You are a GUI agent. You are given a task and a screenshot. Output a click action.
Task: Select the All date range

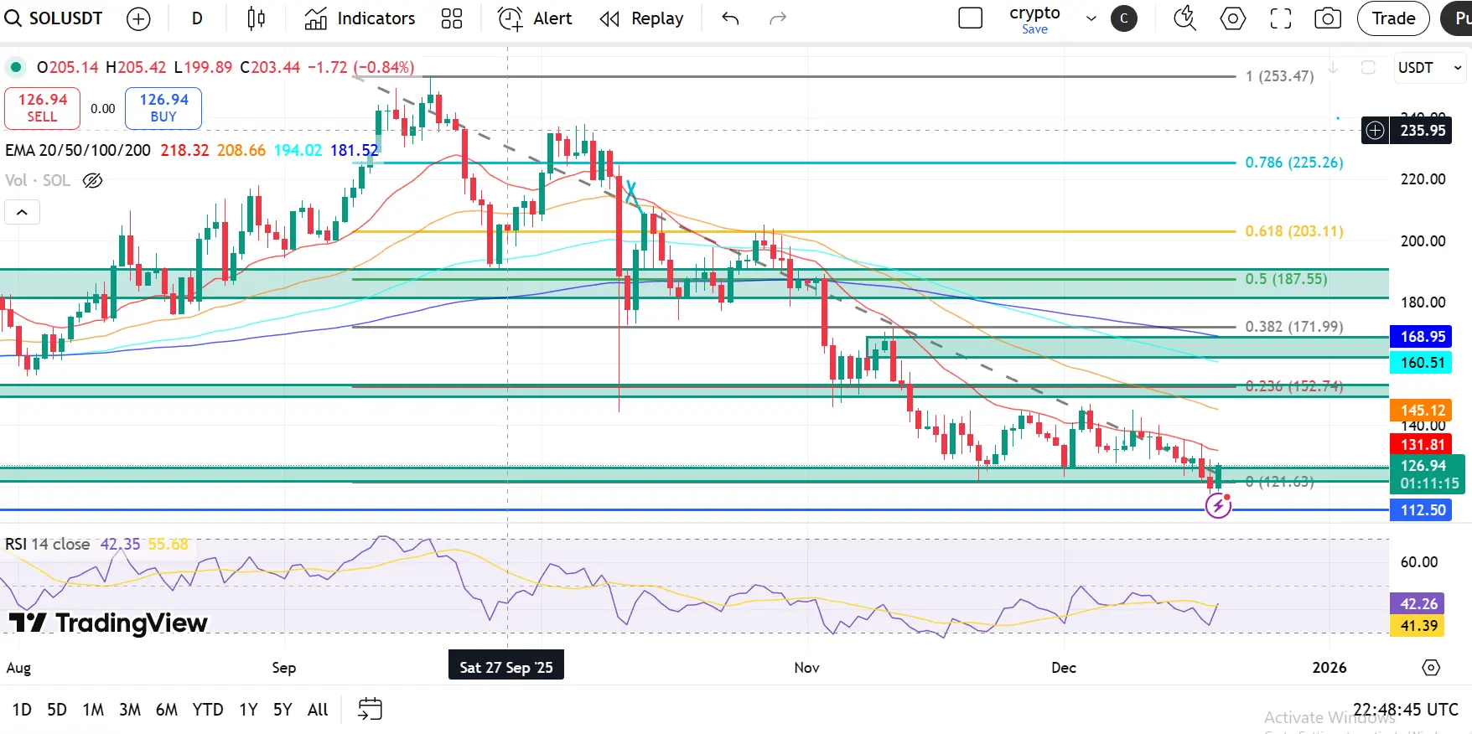(x=318, y=710)
